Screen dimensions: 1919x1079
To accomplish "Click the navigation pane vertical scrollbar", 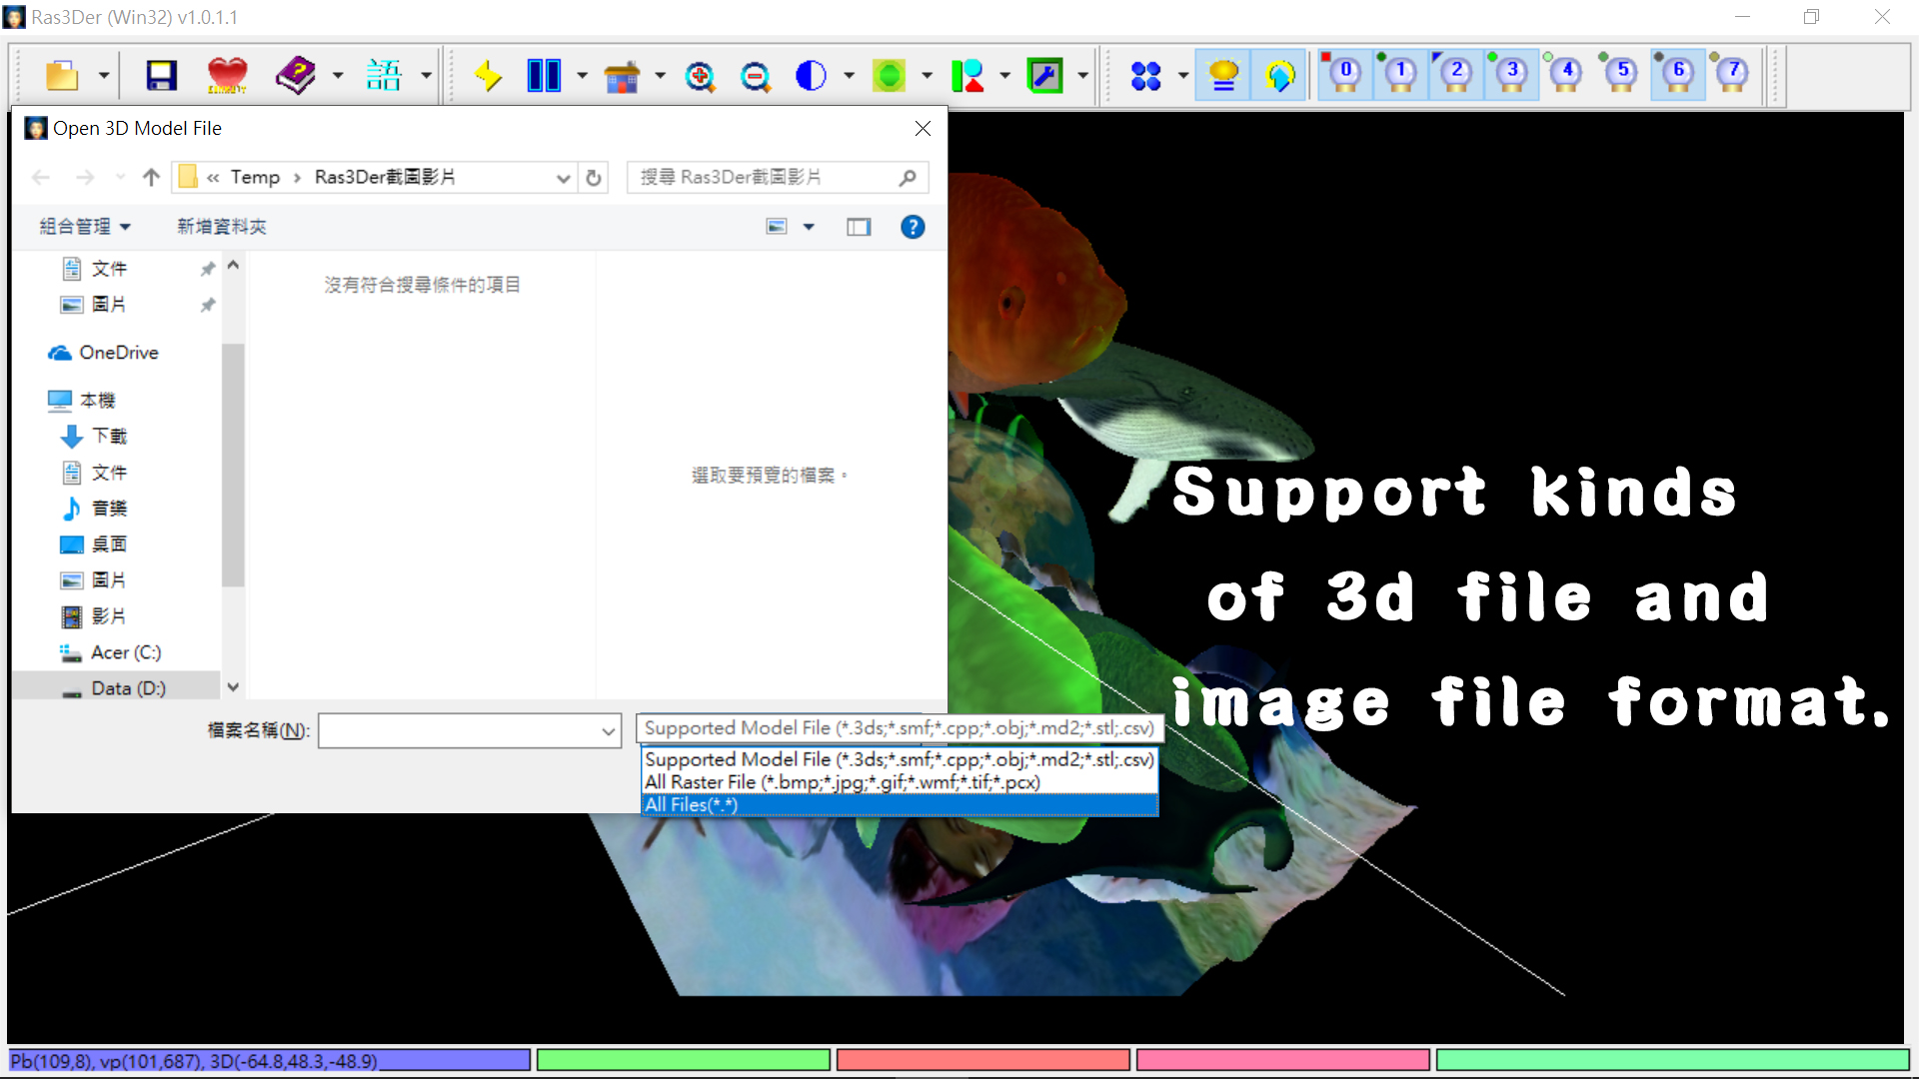I will pos(233,465).
